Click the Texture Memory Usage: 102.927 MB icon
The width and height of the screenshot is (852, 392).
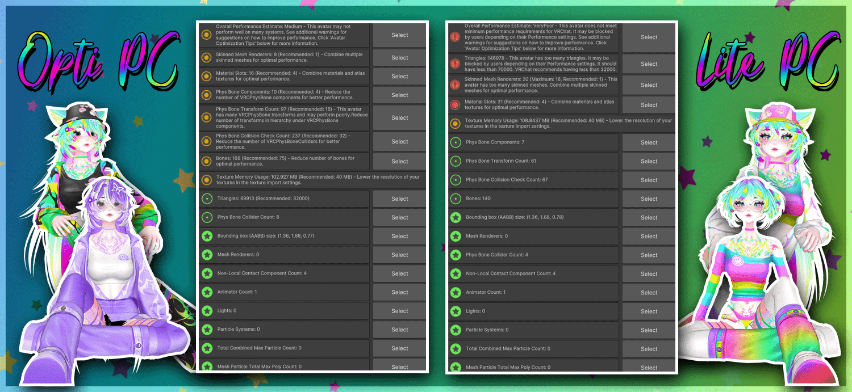(x=207, y=180)
